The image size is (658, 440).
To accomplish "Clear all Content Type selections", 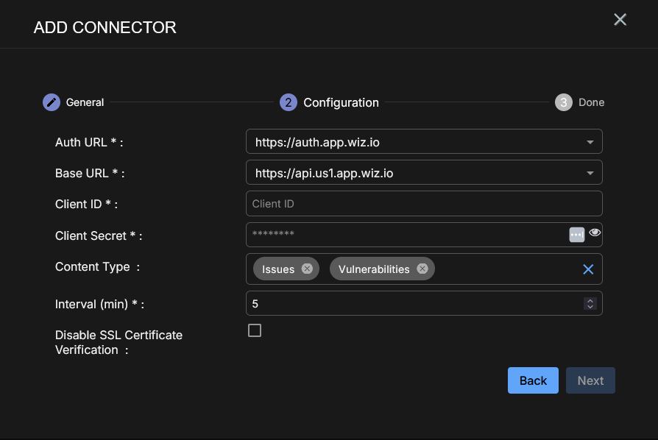I will click(588, 269).
